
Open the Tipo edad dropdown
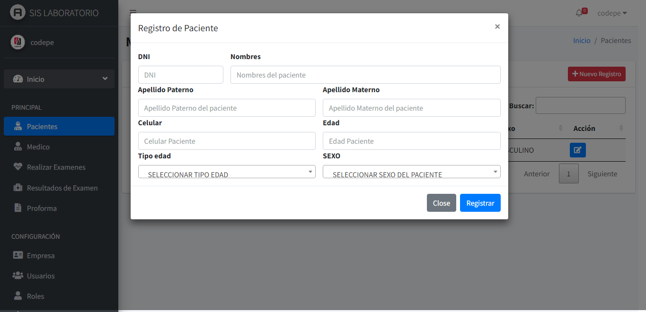coord(227,172)
